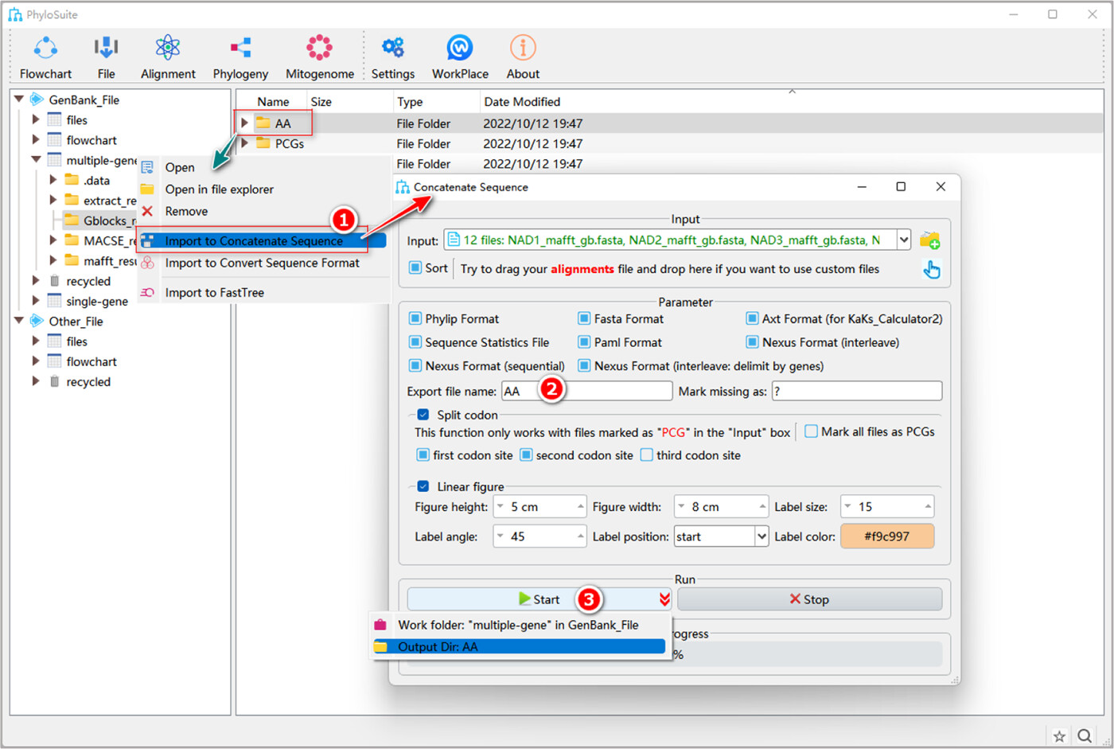The height and width of the screenshot is (749, 1114).
Task: Select Output Dir: AA option
Action: (x=519, y=646)
